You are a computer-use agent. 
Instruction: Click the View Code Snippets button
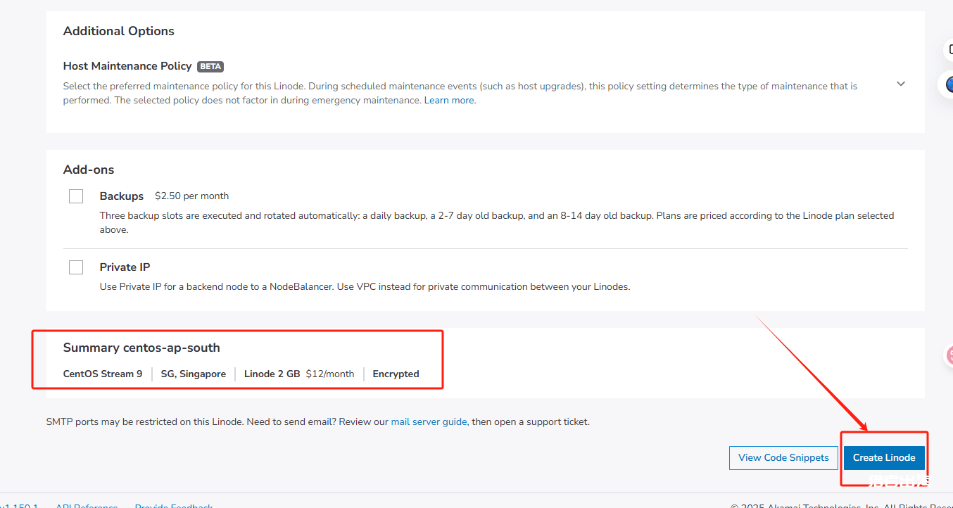coord(783,457)
